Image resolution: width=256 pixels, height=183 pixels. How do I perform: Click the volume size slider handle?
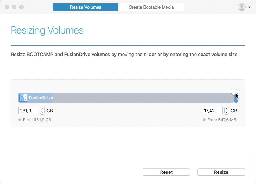(234, 91)
